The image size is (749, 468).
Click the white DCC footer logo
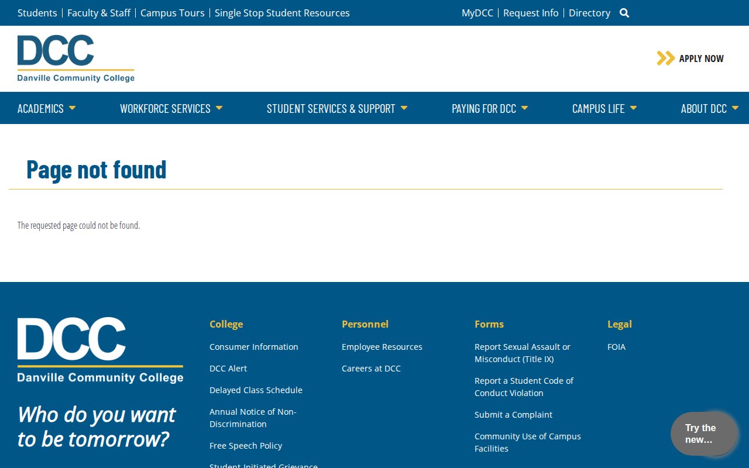click(x=100, y=350)
